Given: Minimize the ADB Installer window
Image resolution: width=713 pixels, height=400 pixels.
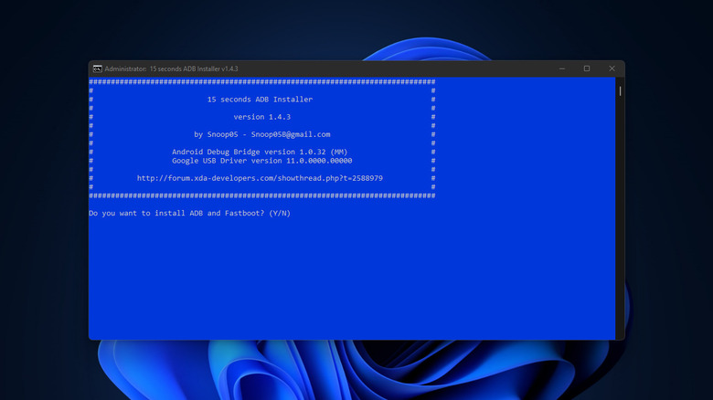Looking at the screenshot, I should (562, 68).
